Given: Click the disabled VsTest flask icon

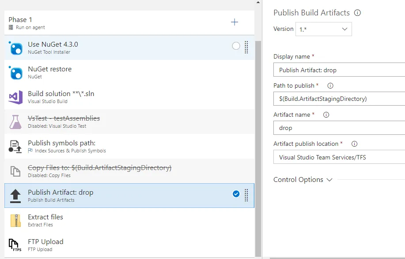Looking at the screenshot, I should click(x=15, y=122).
